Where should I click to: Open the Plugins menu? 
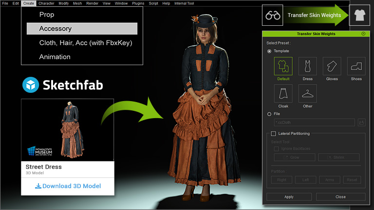pos(138,3)
